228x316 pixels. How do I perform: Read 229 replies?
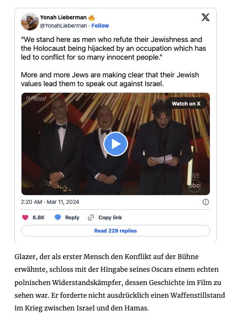point(115,231)
